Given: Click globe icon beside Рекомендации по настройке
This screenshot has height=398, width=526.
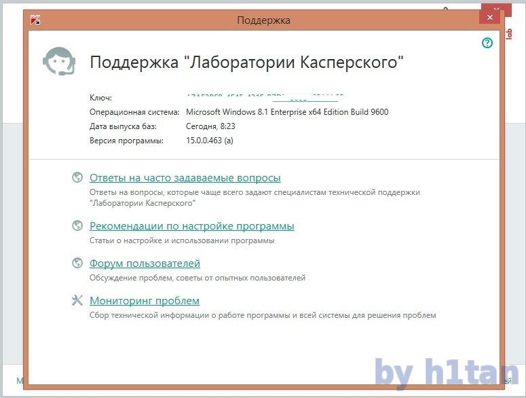Looking at the screenshot, I should click(x=77, y=225).
